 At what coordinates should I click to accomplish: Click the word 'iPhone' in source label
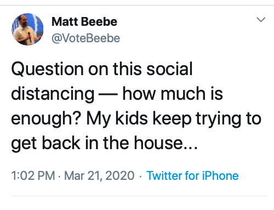[220, 175]
